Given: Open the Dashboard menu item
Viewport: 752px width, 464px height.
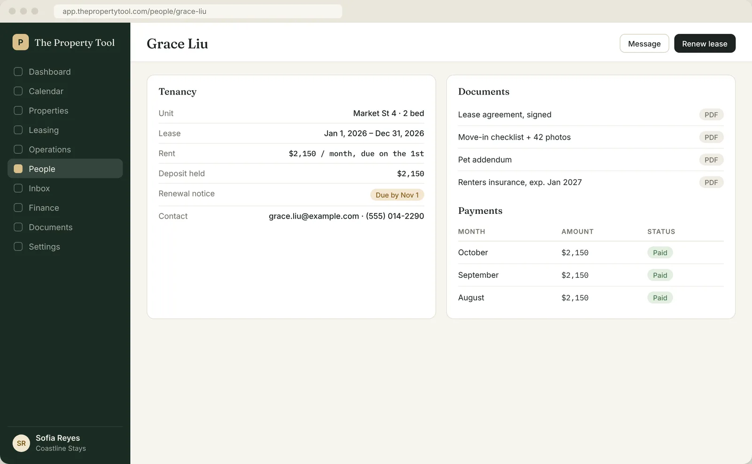Looking at the screenshot, I should (x=65, y=71).
